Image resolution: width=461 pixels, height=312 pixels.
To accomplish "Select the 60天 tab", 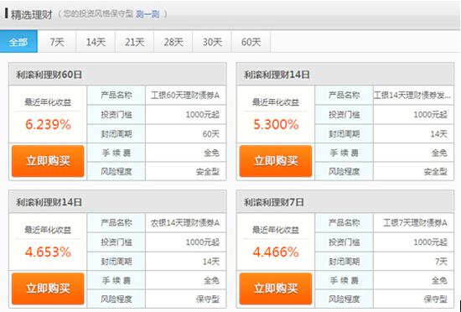I will (x=251, y=42).
